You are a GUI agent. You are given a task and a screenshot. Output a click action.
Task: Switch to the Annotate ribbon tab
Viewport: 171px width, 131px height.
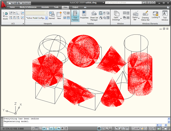[x=45, y=7]
